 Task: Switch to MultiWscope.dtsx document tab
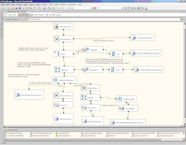tap(16, 11)
